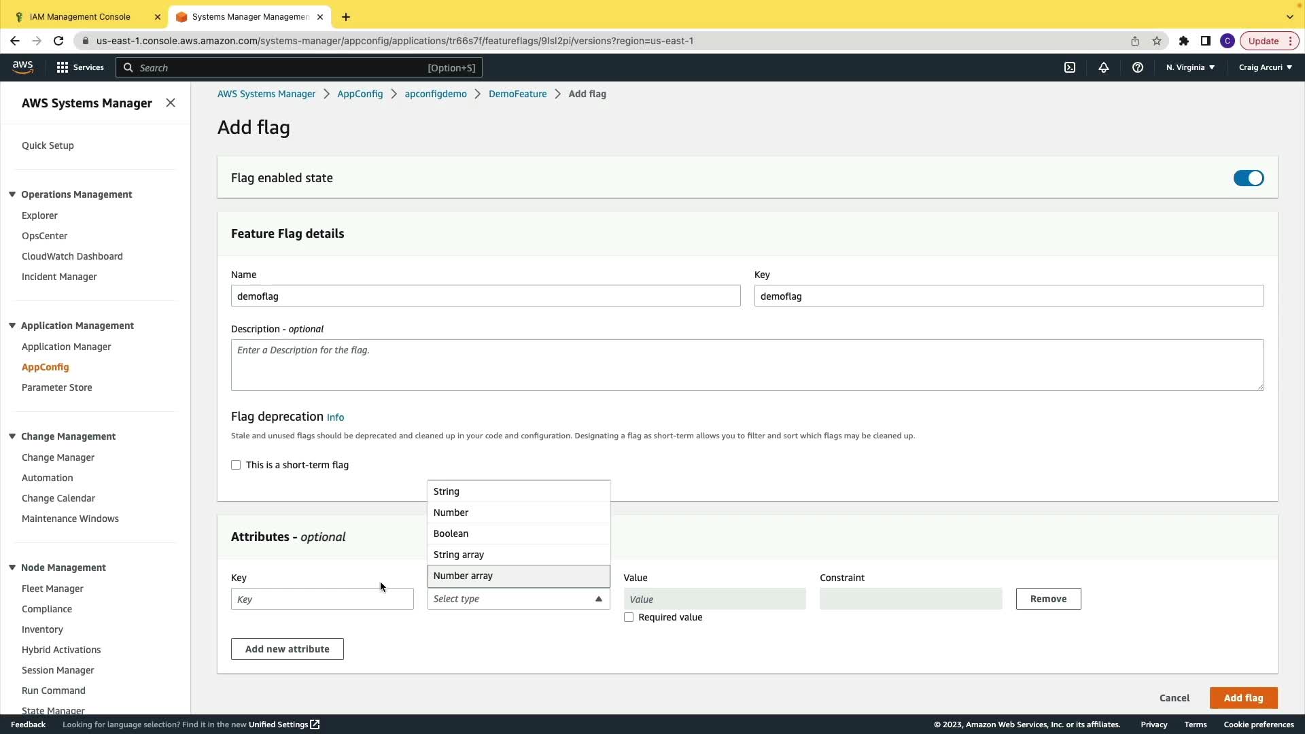Screen dimensions: 1305x734
Task: Close the AWS Systems Manager sidebar
Action: point(171,103)
